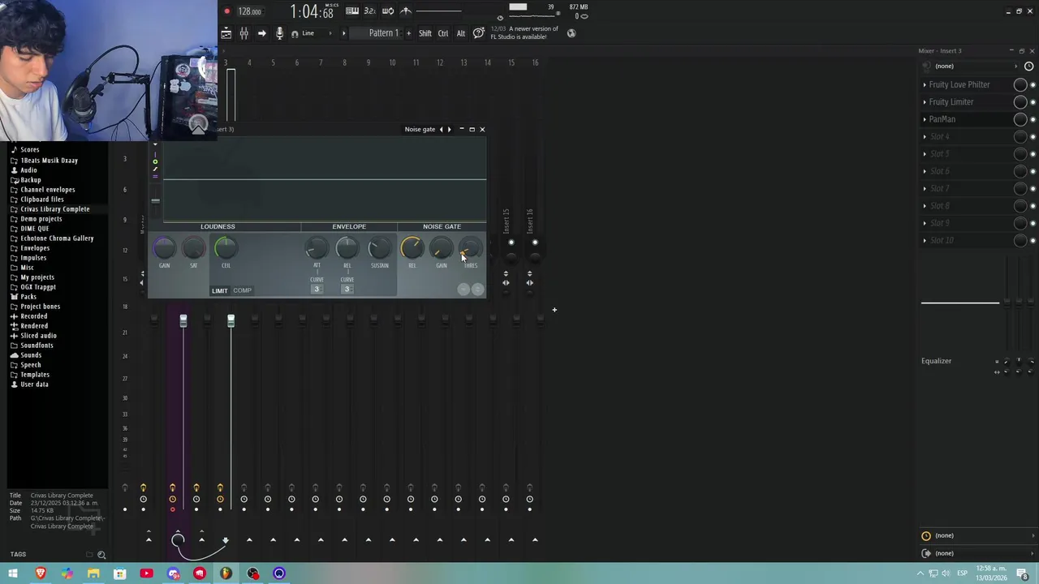Select previous preset arrow next to Noise gate

pos(441,129)
